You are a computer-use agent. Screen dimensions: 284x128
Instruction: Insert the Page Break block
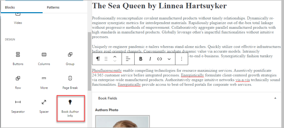pos(70,82)
